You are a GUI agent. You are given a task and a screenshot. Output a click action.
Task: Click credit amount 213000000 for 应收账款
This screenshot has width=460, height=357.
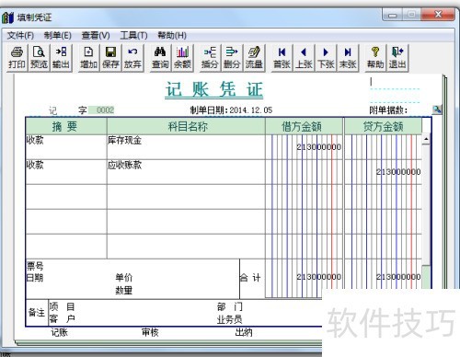(398, 172)
